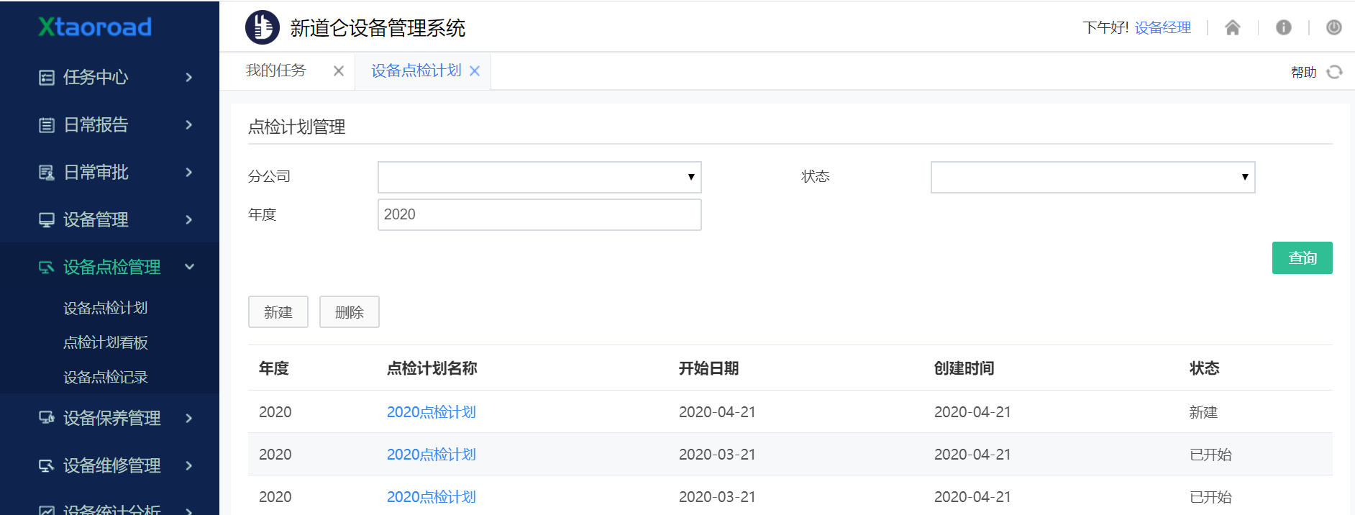Click the system logo beside 新道仑设备管理系统
1355x515 pixels.
point(263,27)
